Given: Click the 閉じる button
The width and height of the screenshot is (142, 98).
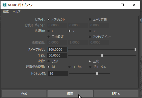Looking at the screenshot, I should (116, 94).
